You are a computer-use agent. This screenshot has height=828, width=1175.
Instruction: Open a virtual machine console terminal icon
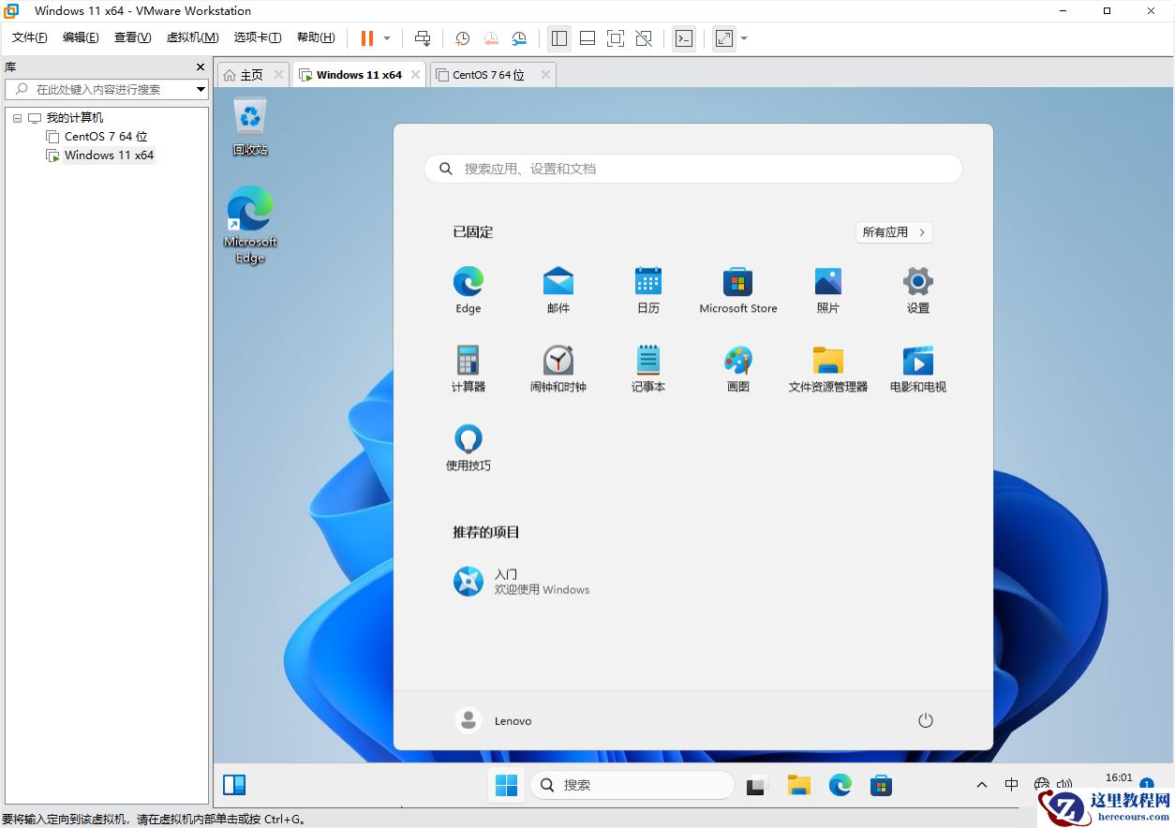pyautogui.click(x=684, y=38)
